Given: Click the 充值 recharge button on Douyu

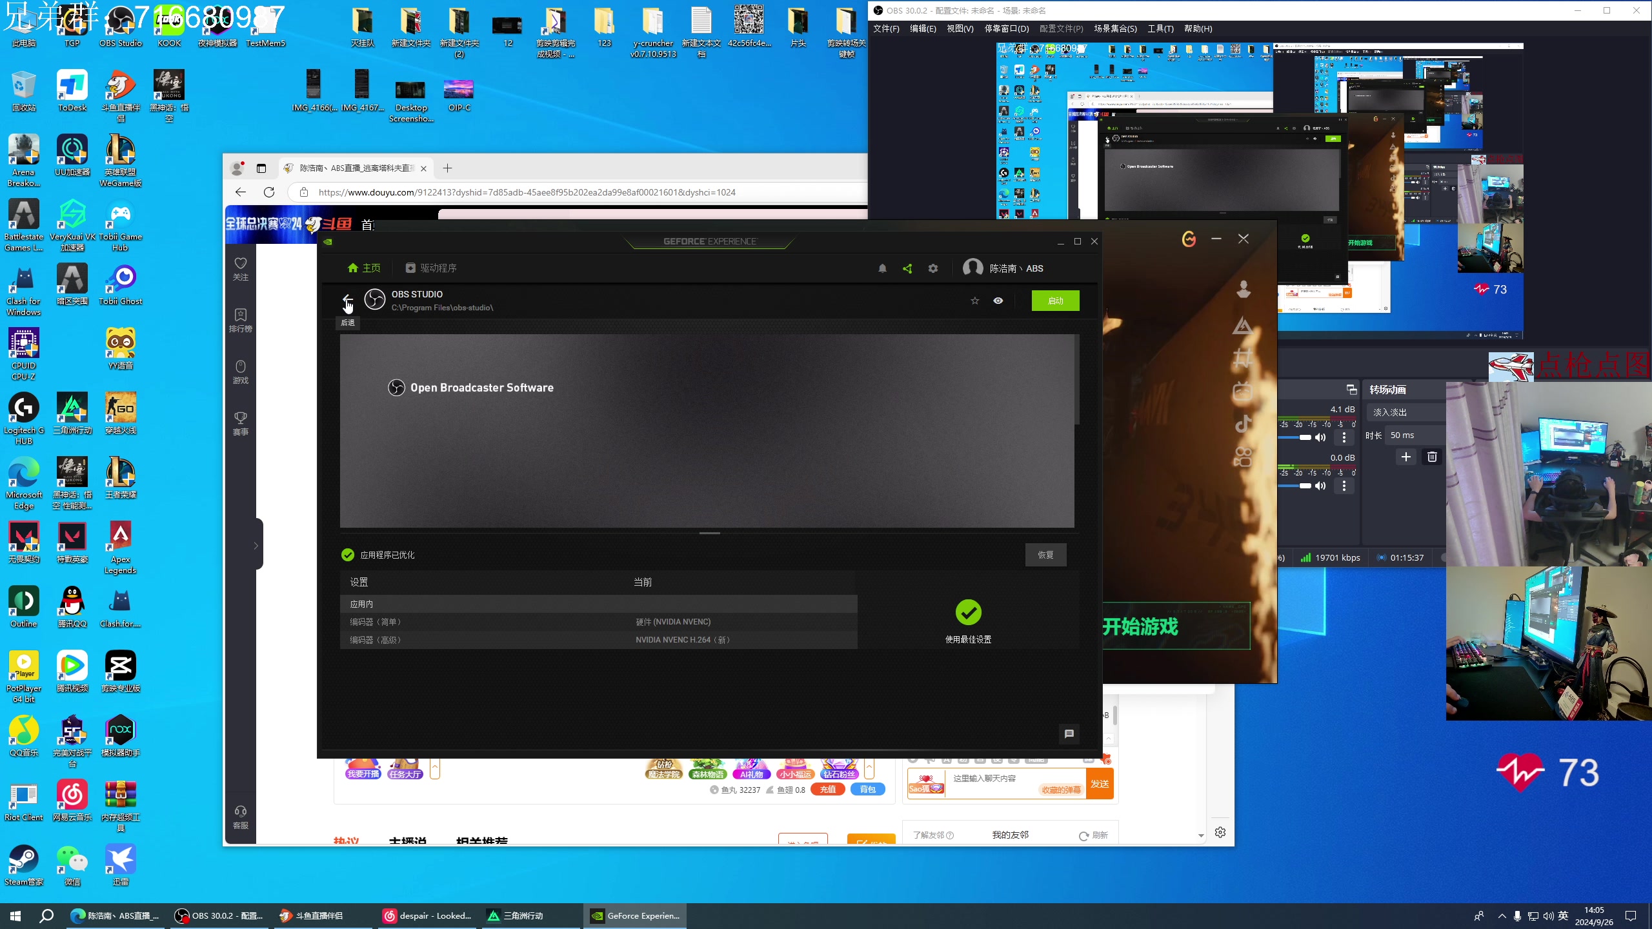Looking at the screenshot, I should coord(828,790).
